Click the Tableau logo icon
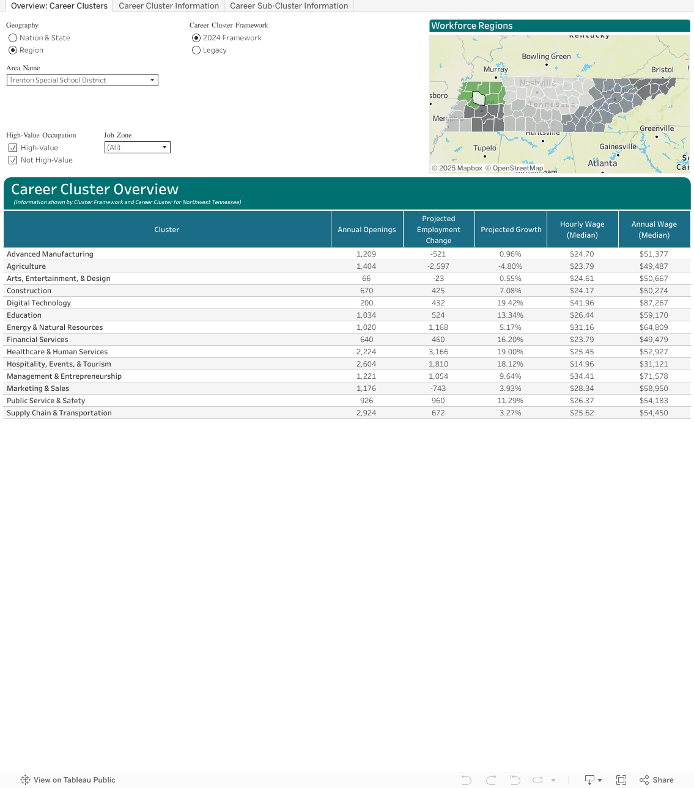Screen dimensions: 694x788 point(25,780)
